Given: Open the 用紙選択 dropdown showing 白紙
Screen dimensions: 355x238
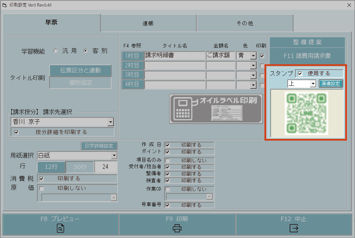Looking at the screenshot, I should click(114, 155).
